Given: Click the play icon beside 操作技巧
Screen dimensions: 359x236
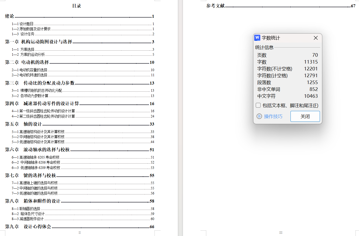Looking at the screenshot, I should click(259, 116).
